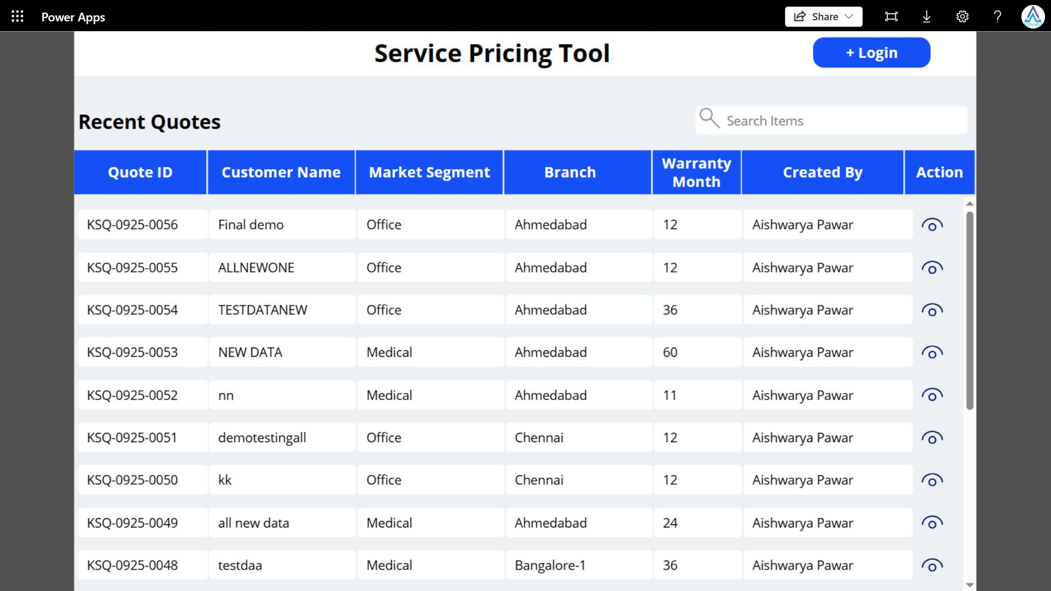View quote KSQ-0925-0053 via eye icon
Screen dimensions: 1051x591
(932, 352)
